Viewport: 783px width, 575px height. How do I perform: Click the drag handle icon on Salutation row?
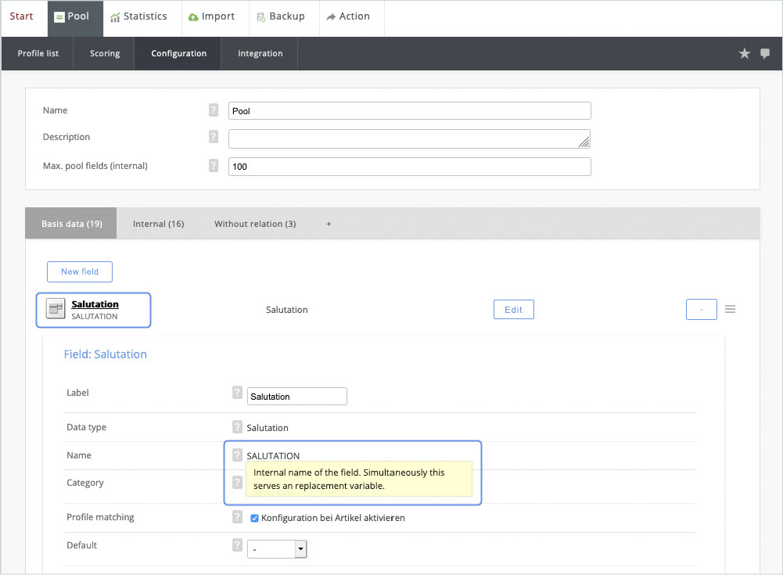(x=730, y=309)
